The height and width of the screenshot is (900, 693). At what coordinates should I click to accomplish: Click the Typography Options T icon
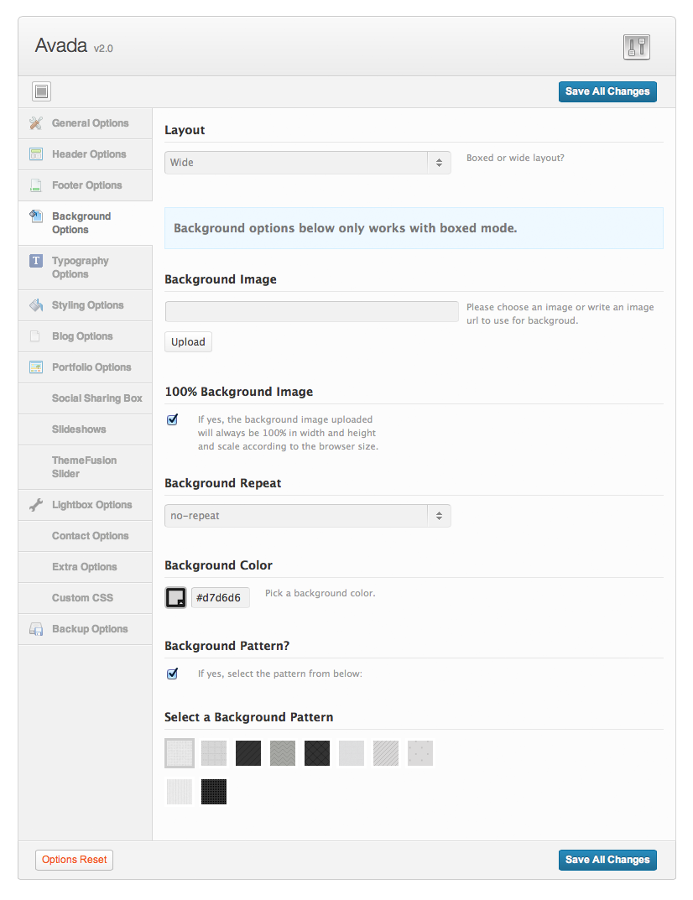click(35, 261)
